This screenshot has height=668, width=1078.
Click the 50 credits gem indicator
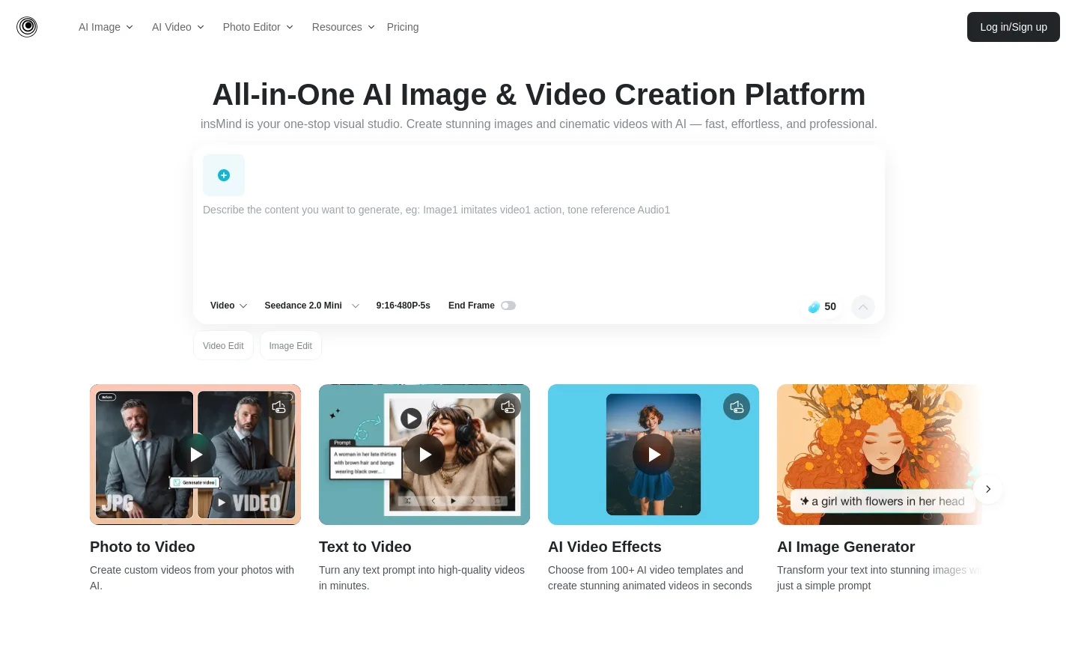[822, 307]
